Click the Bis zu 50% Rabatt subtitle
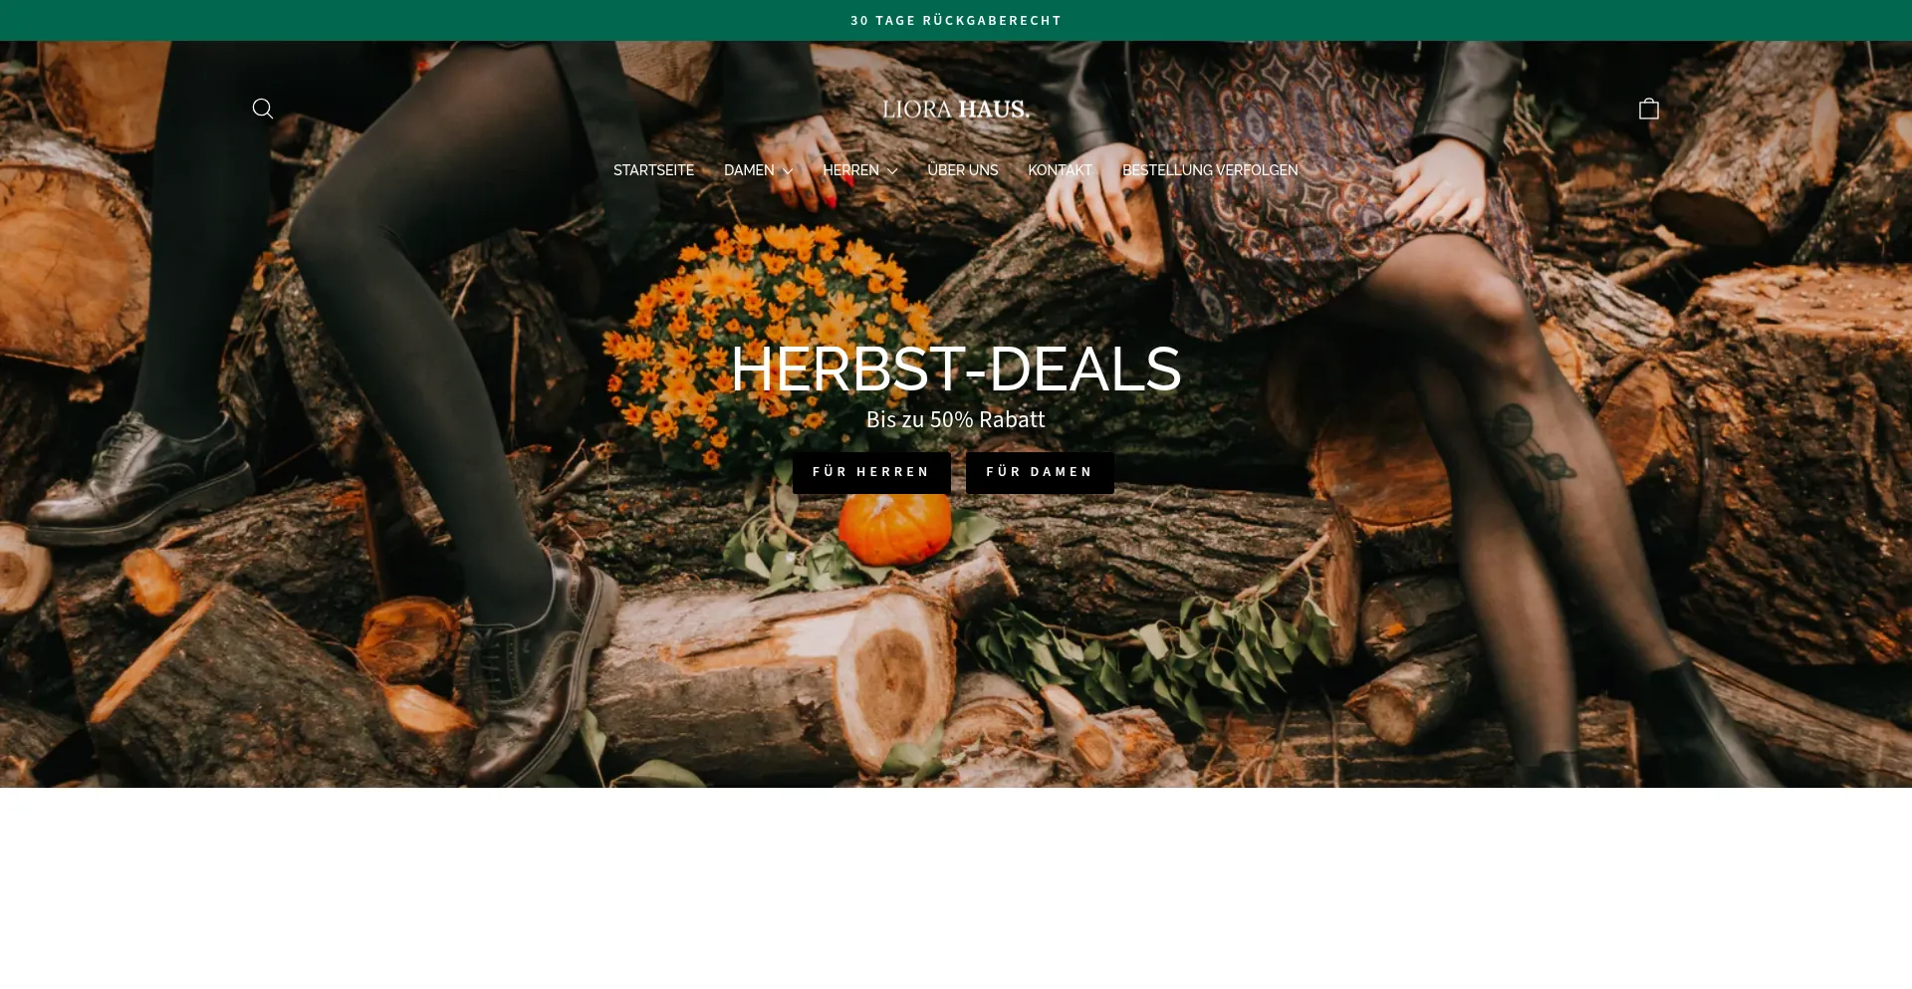1912x989 pixels. [x=956, y=419]
